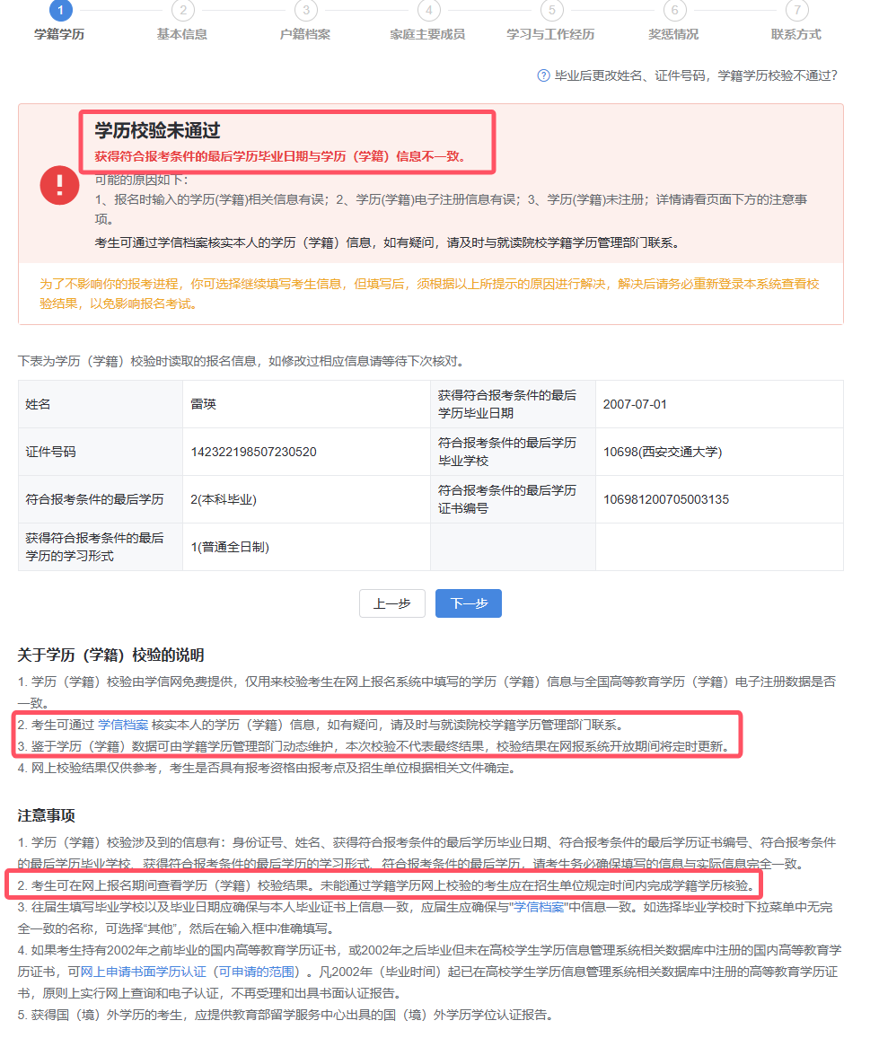Screen dimensions: 870x1047
Task: Open the 基本信息 step label
Action: (182, 34)
